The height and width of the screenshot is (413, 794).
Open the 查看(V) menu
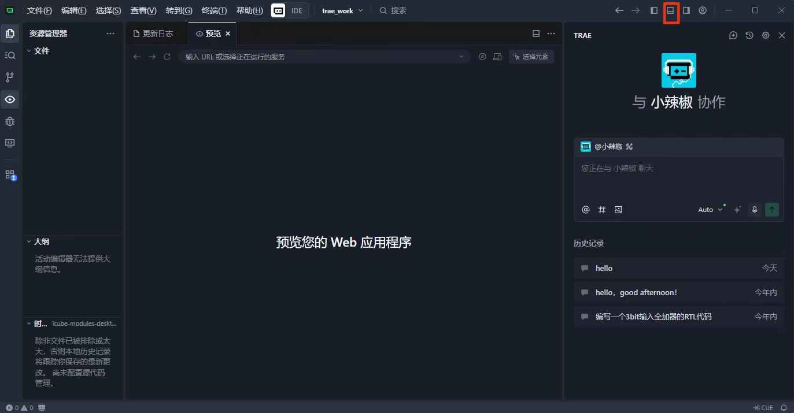click(x=143, y=10)
